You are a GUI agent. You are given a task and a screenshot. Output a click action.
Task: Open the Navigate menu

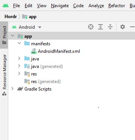[x=60, y=6]
